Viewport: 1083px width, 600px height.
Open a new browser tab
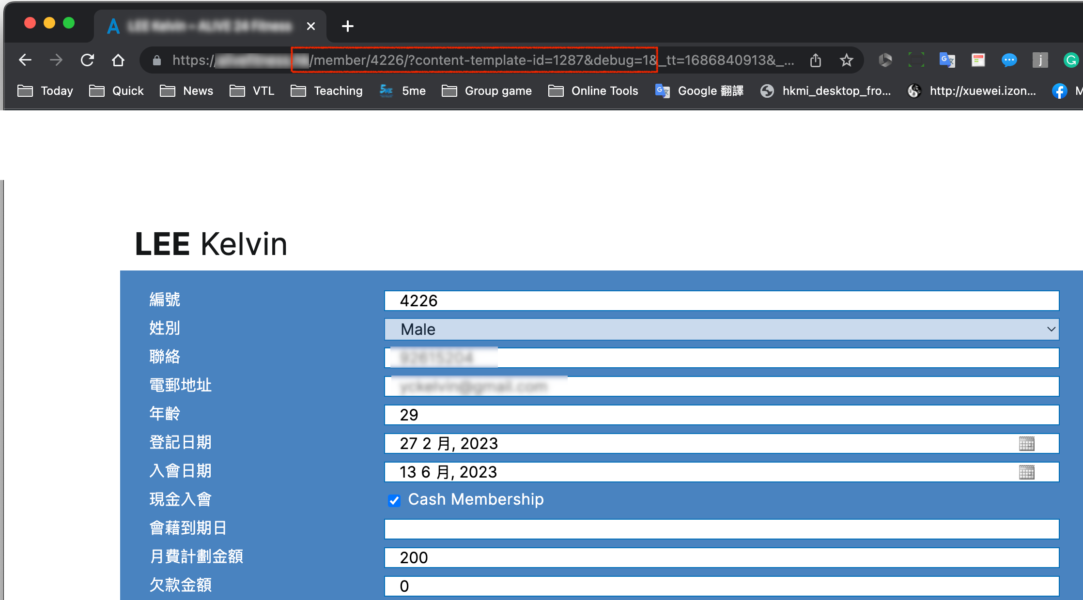[347, 26]
